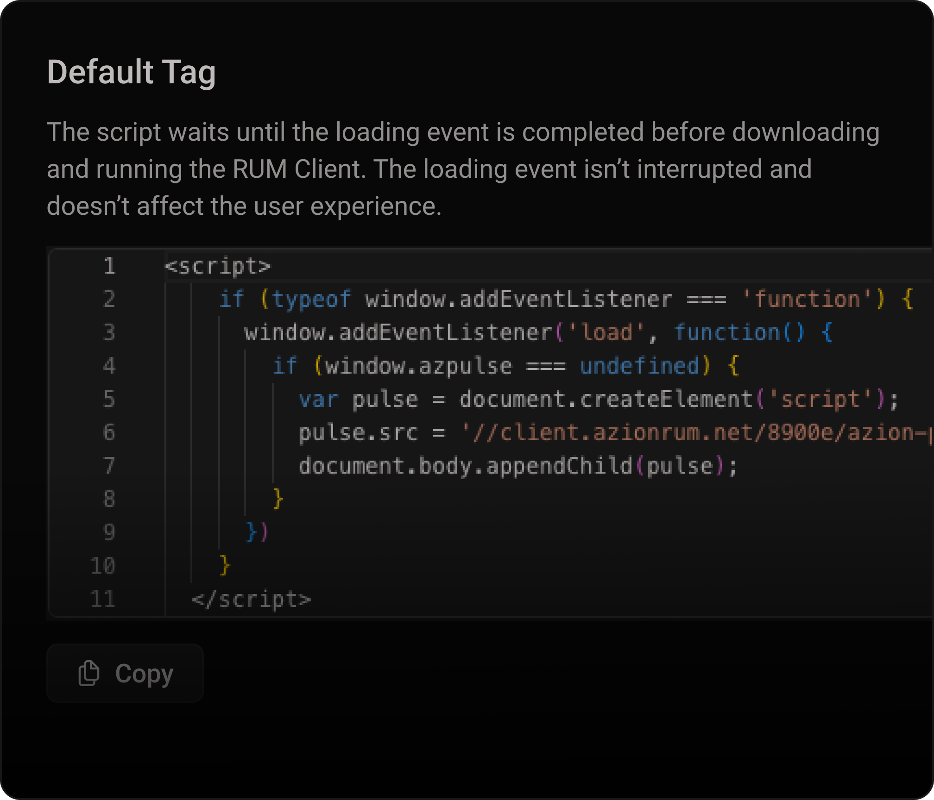Click the 'undefined' token on line 4
This screenshot has height=800, width=934.
(x=640, y=365)
